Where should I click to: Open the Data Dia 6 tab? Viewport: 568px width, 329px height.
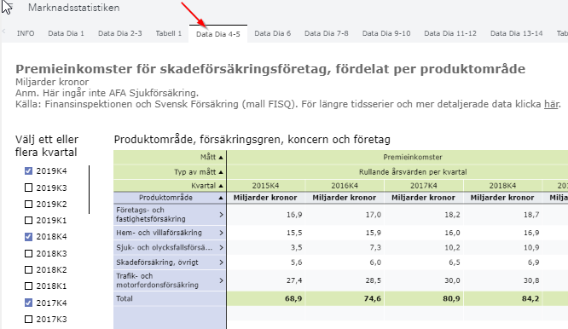[x=272, y=33]
